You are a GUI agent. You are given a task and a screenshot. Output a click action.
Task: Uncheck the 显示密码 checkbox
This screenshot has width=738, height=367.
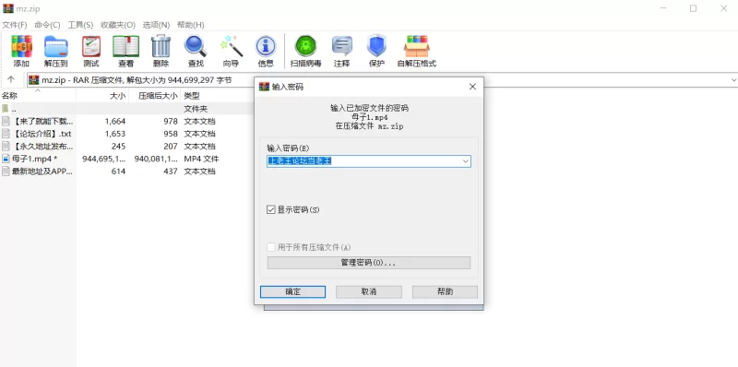pos(270,210)
